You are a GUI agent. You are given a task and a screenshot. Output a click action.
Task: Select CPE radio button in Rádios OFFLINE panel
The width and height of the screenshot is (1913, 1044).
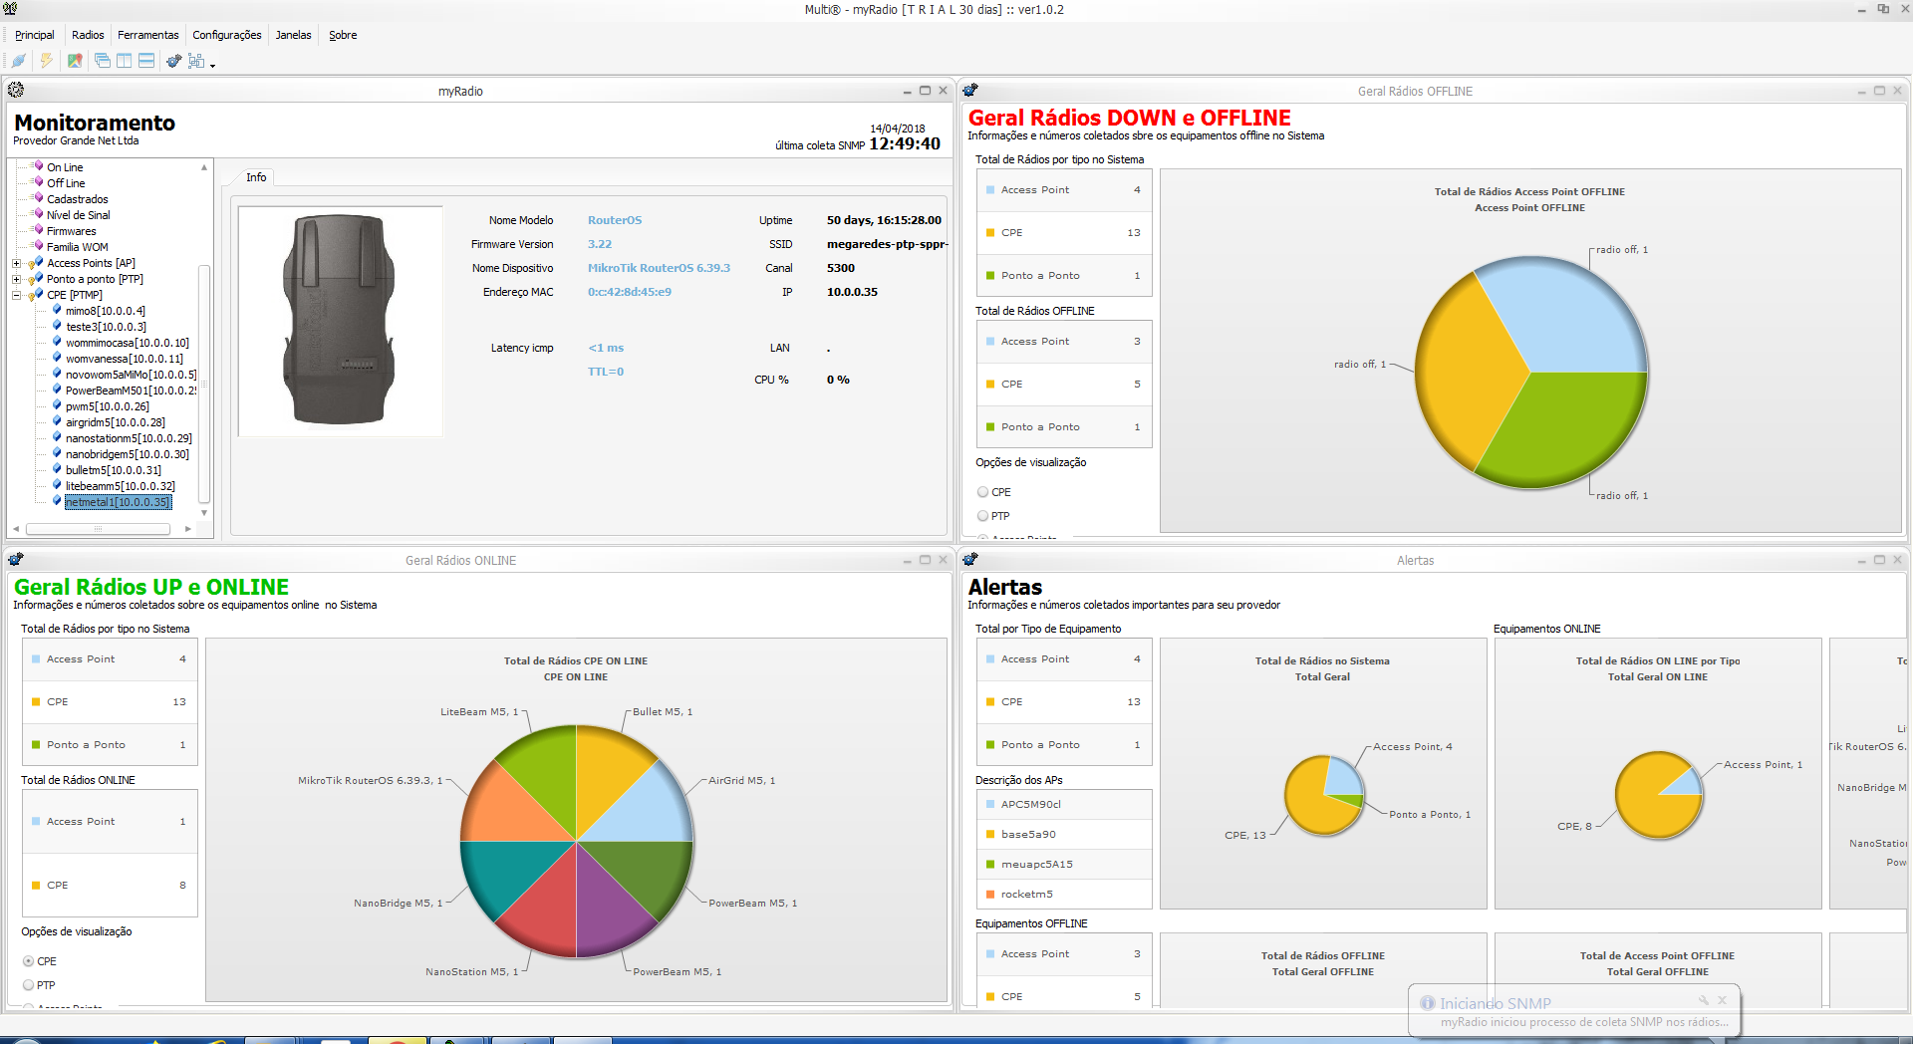(x=983, y=492)
